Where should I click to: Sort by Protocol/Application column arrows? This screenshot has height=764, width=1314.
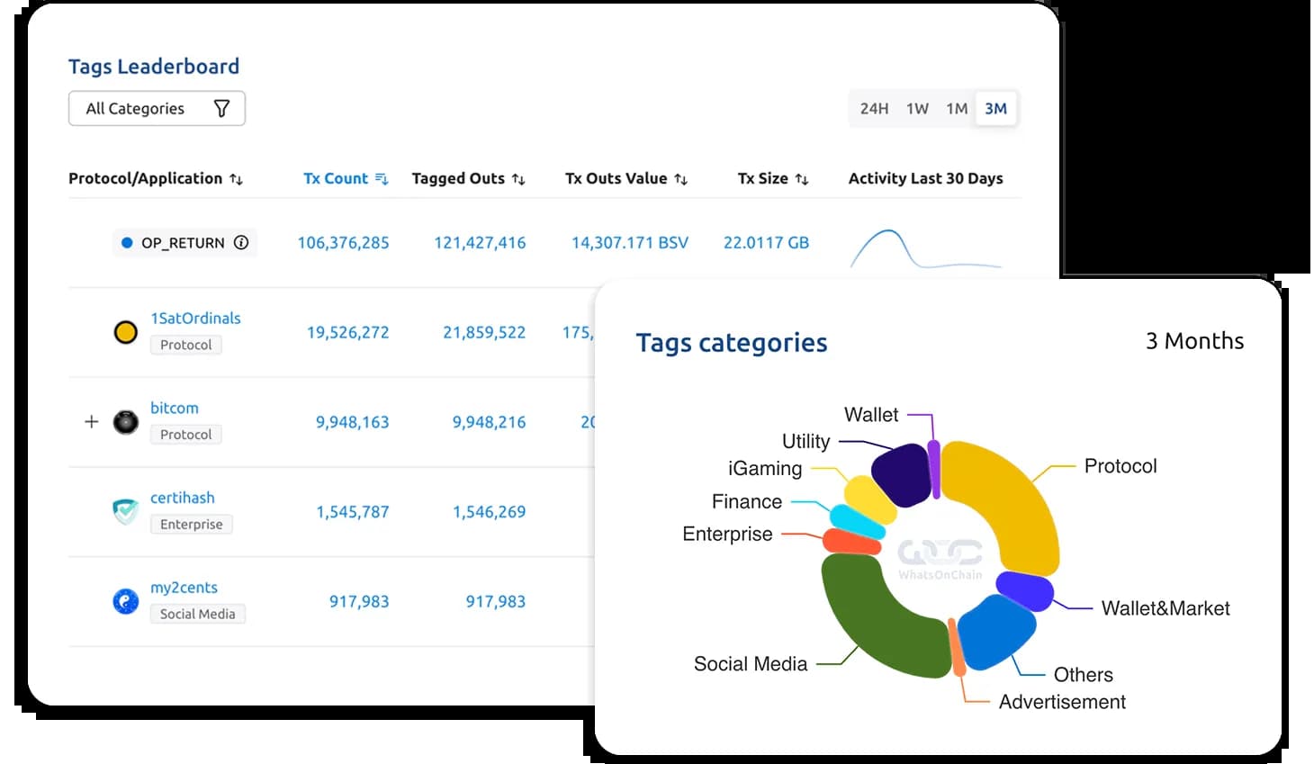(x=236, y=179)
